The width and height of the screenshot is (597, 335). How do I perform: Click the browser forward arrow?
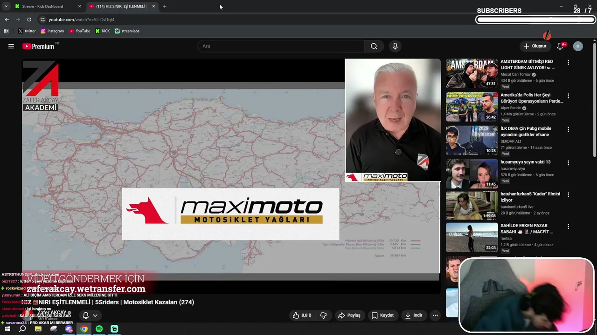pyautogui.click(x=18, y=20)
